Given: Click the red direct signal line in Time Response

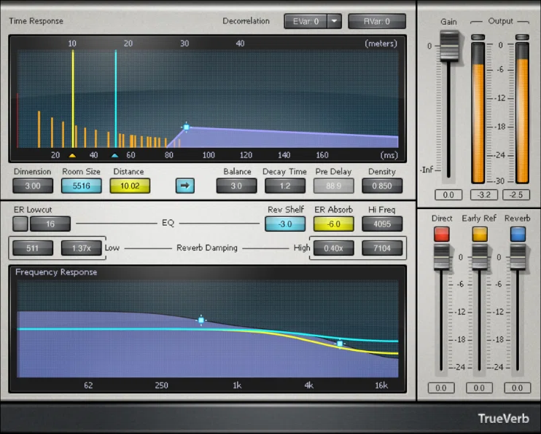Looking at the screenshot, I should click(x=17, y=120).
